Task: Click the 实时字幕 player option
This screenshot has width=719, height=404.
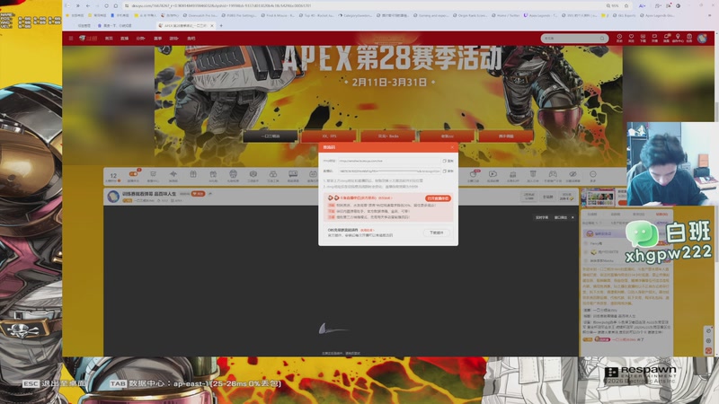Action: click(542, 217)
